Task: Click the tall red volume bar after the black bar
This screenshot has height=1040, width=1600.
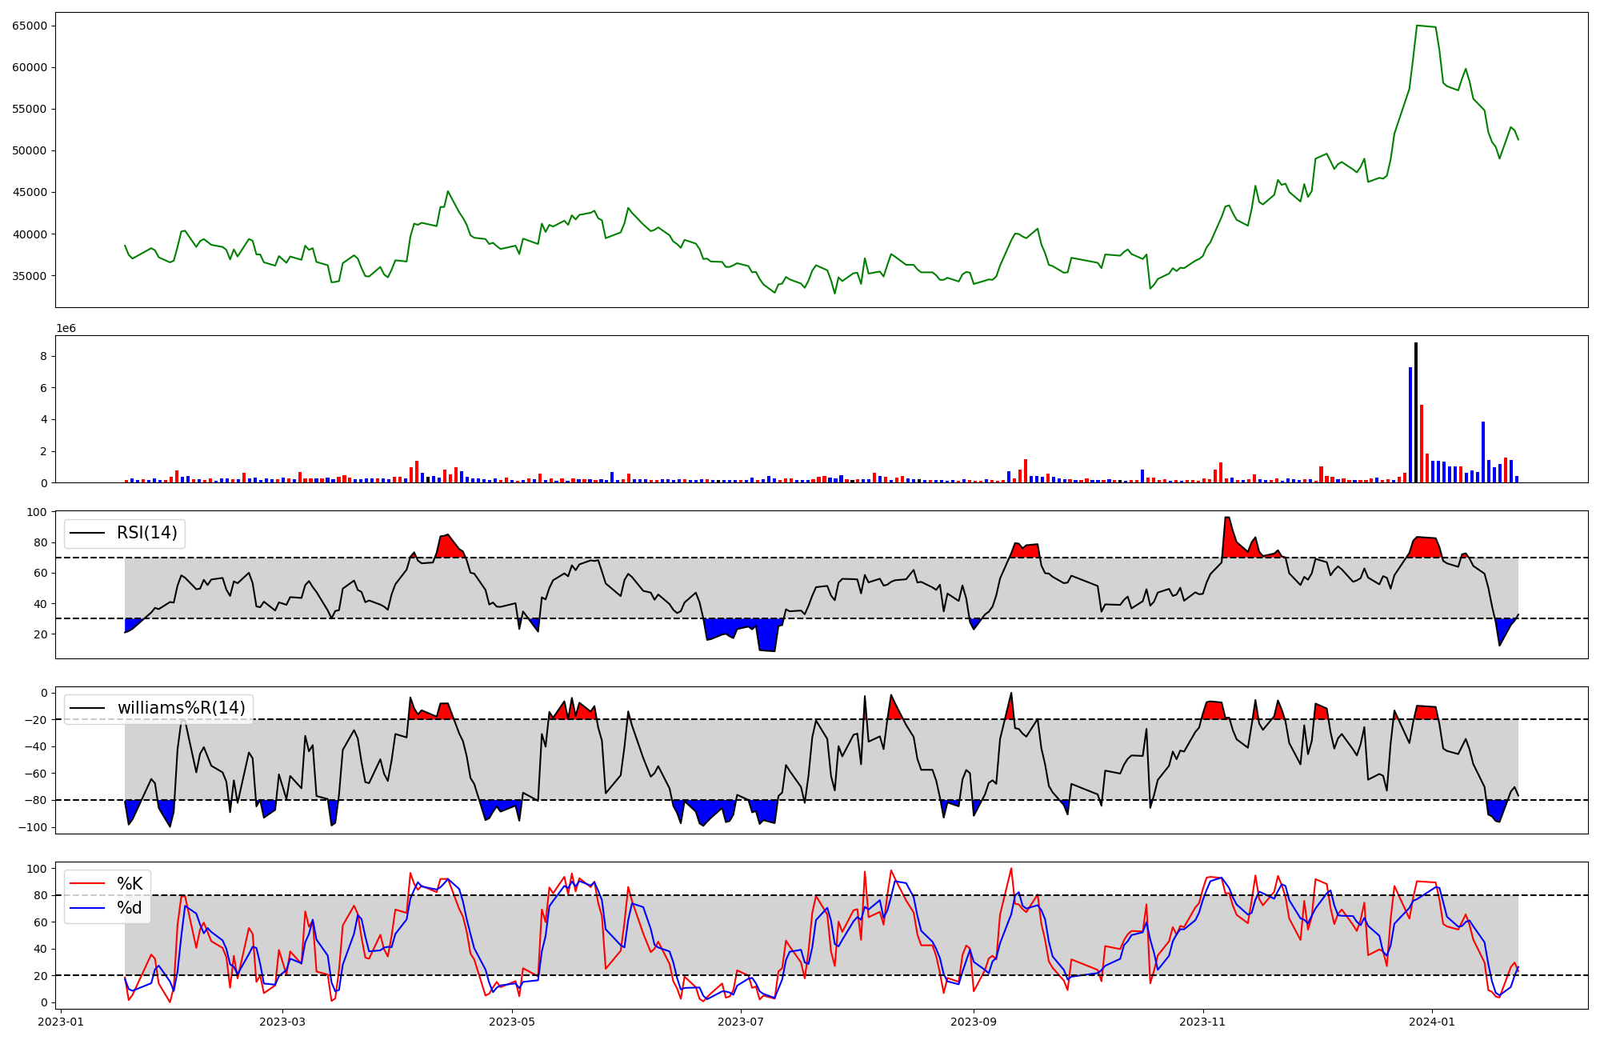Action: coord(1422,443)
